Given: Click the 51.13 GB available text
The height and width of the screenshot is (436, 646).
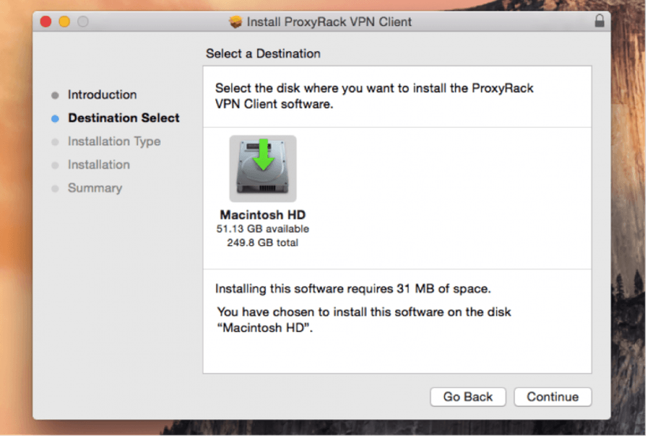Looking at the screenshot, I should pyautogui.click(x=262, y=229).
